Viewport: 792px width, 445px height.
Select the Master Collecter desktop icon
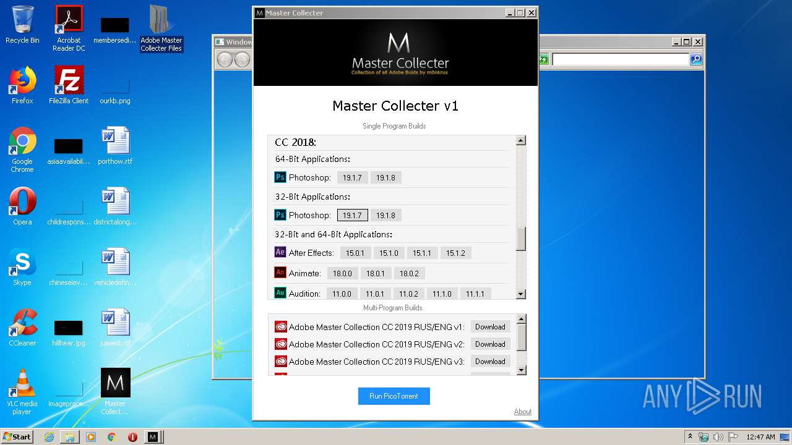115,392
